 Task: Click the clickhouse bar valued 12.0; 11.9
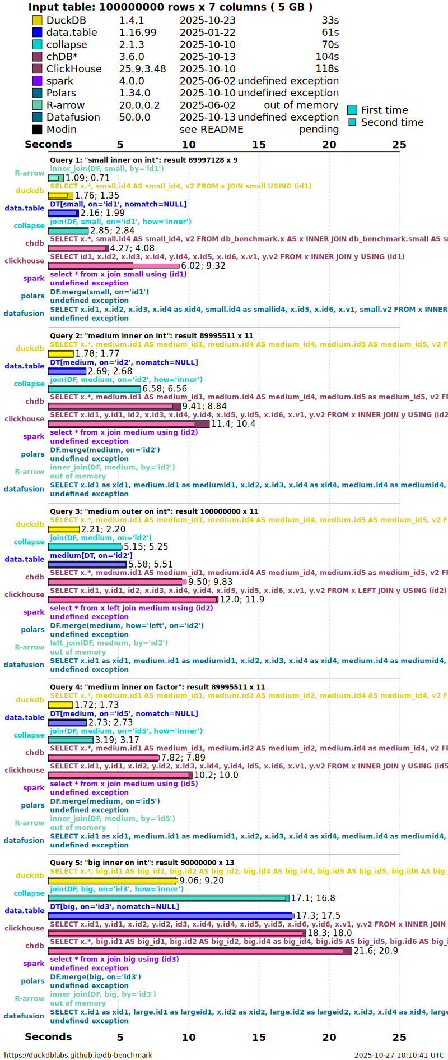click(x=133, y=600)
